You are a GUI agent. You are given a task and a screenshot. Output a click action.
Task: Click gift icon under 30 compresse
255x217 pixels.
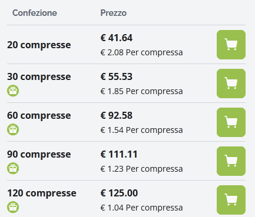coord(13,91)
